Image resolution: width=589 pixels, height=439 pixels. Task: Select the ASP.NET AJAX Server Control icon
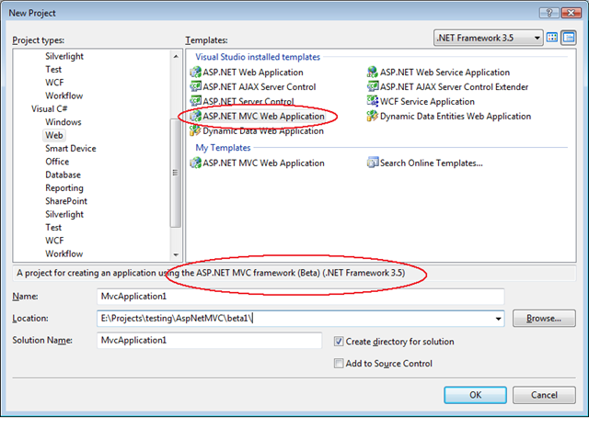(x=195, y=86)
